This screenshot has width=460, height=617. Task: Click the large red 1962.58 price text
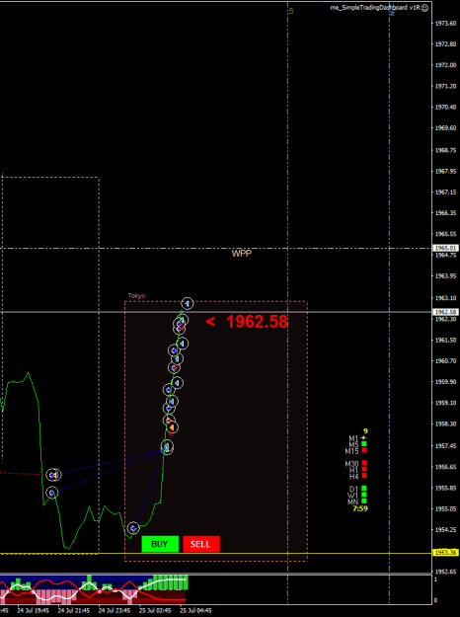point(257,322)
